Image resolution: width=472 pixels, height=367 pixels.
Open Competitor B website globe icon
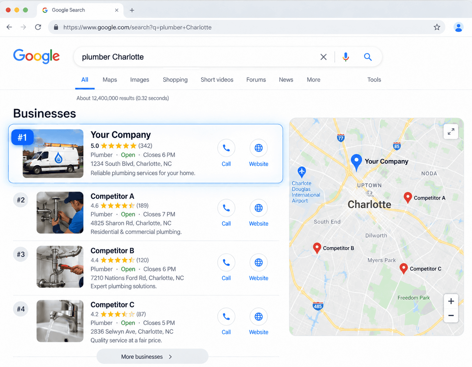259,263
